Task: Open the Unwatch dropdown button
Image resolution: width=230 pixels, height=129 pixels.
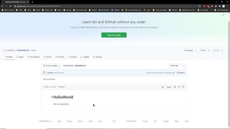Action: 189,50
